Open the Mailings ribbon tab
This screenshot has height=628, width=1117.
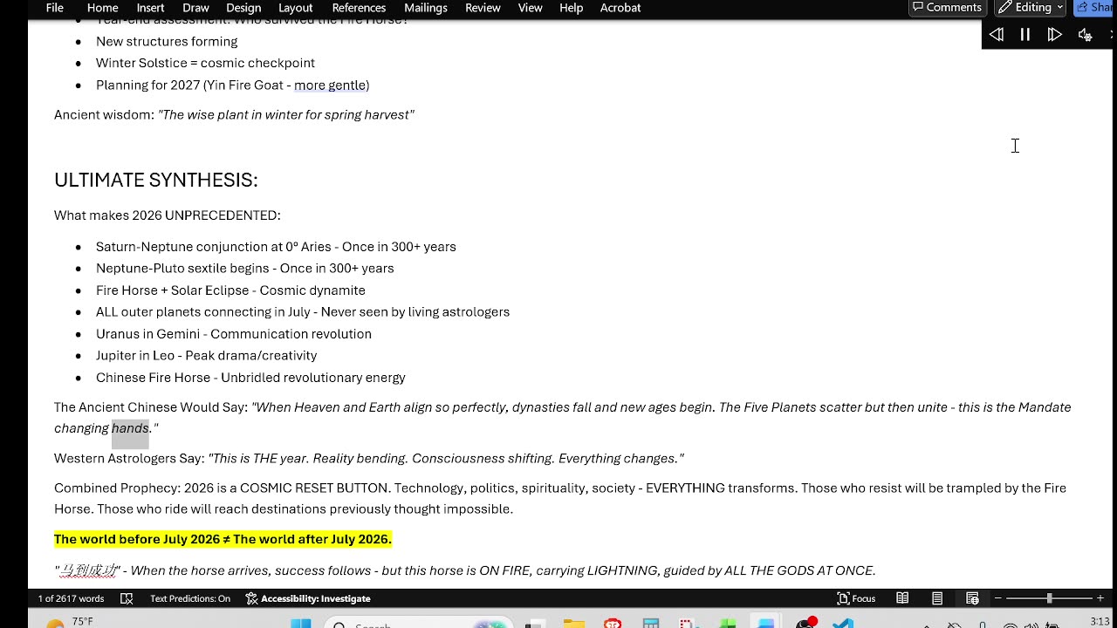(426, 8)
